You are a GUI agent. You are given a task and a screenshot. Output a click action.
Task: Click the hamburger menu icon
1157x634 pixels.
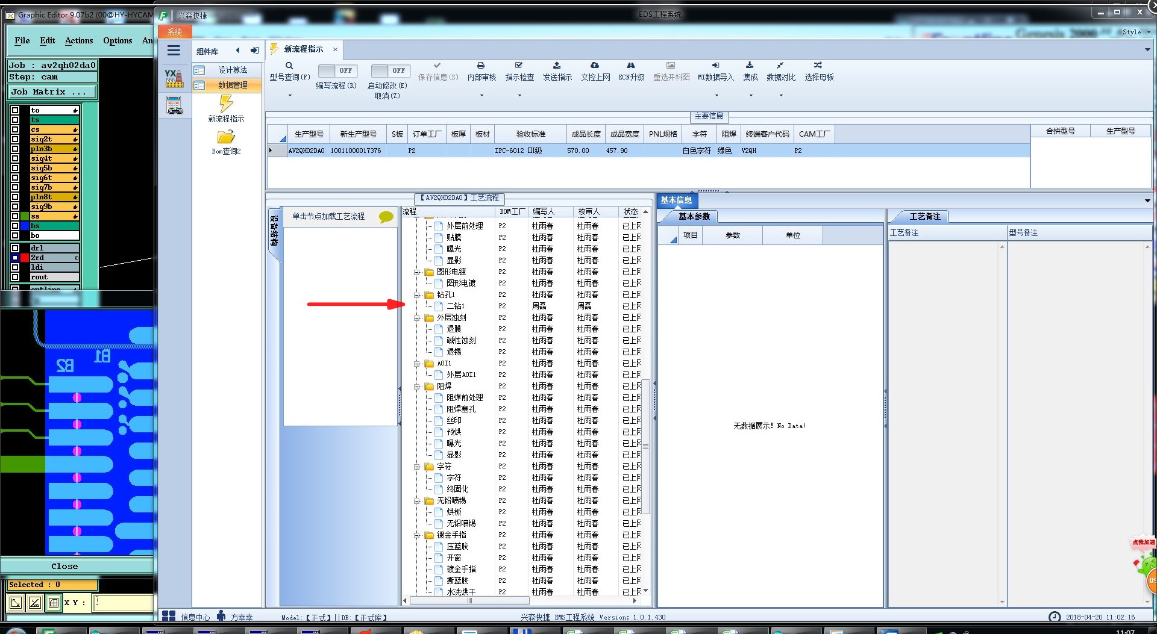click(174, 51)
